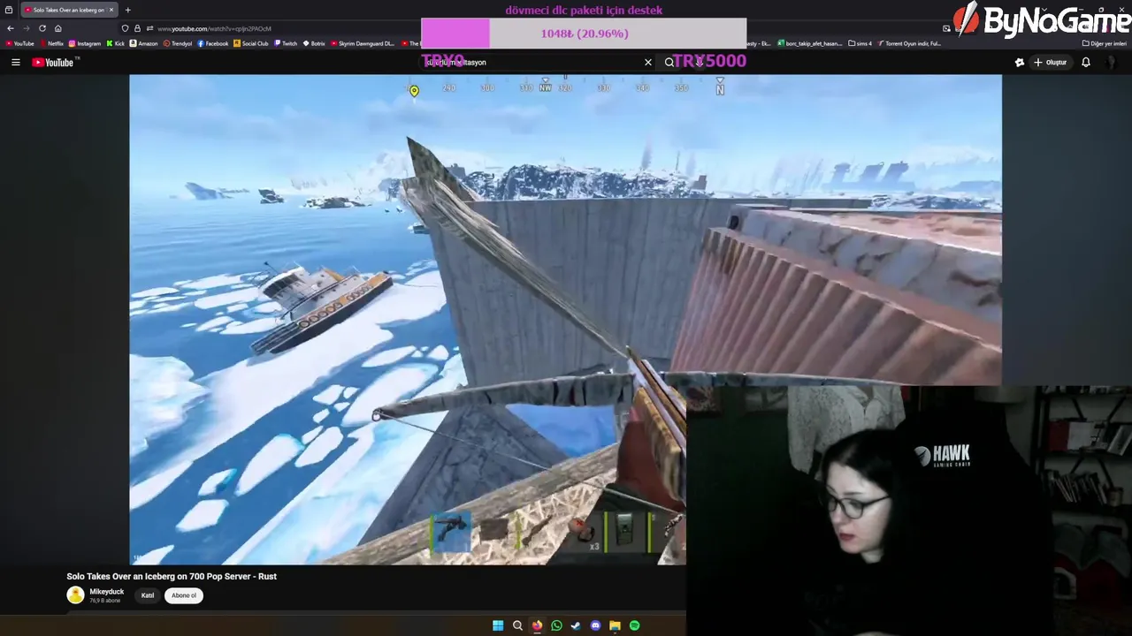
Task: Click the video title Solo Takes Over an Iceberg
Action: click(x=172, y=576)
